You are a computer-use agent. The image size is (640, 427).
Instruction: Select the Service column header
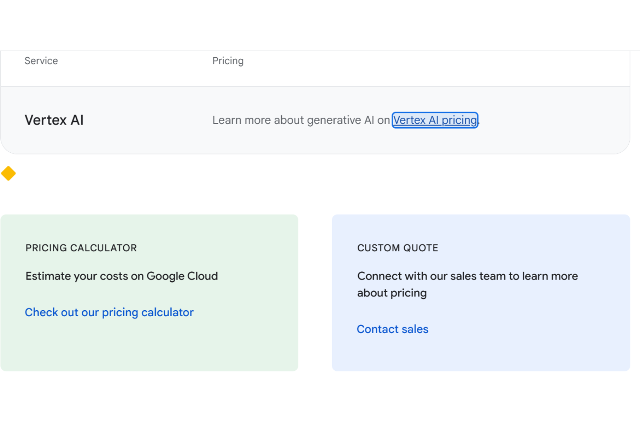coord(41,61)
